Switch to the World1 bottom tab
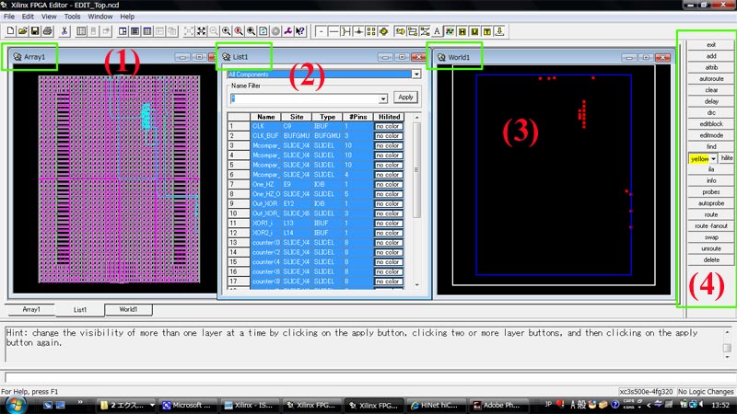The height and width of the screenshot is (414, 737). click(x=128, y=309)
